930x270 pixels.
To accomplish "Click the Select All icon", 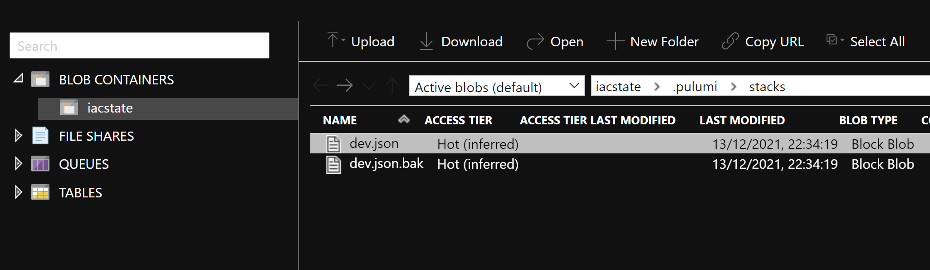I will pyautogui.click(x=833, y=40).
